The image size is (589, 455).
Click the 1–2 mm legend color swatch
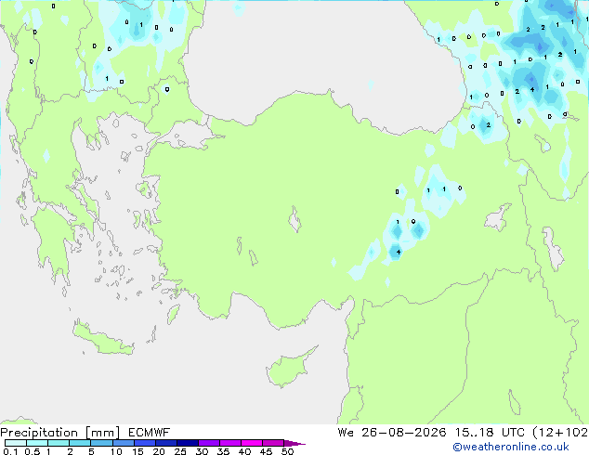tap(59, 443)
